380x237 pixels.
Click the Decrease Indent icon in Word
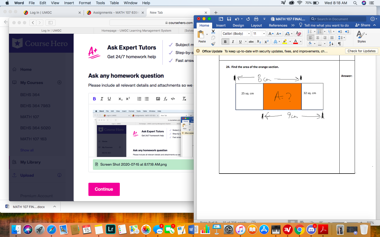pyautogui.click(x=340, y=32)
